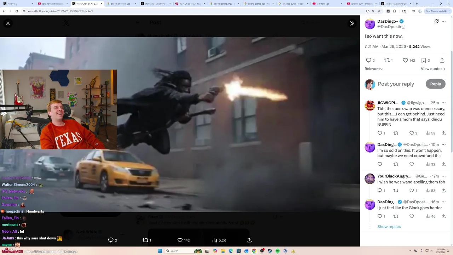Focus the Post your reply field
453x255 pixels.
tap(396, 84)
